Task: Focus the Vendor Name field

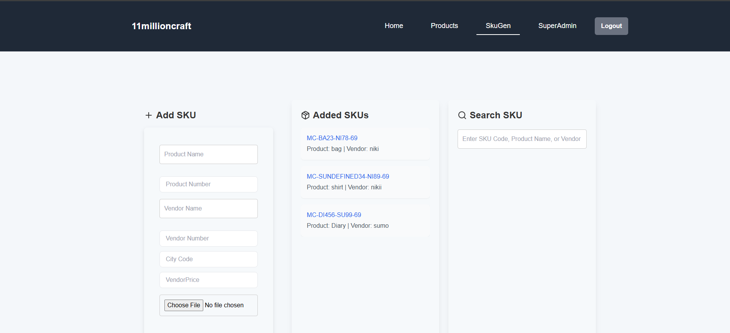Action: click(208, 209)
